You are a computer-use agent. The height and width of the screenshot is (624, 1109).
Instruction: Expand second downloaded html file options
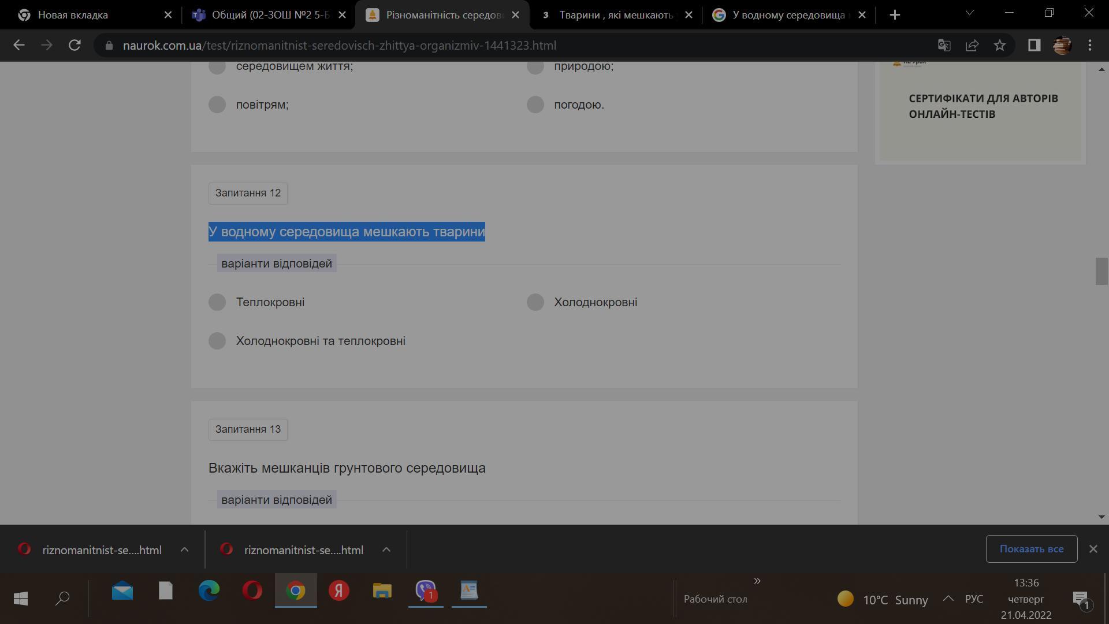386,550
